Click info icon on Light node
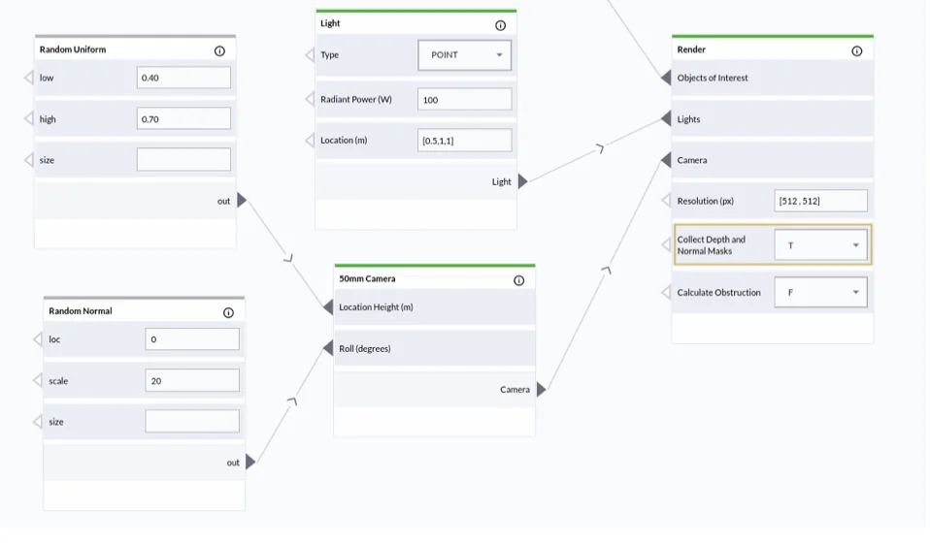This screenshot has width=930, height=545. pos(501,25)
